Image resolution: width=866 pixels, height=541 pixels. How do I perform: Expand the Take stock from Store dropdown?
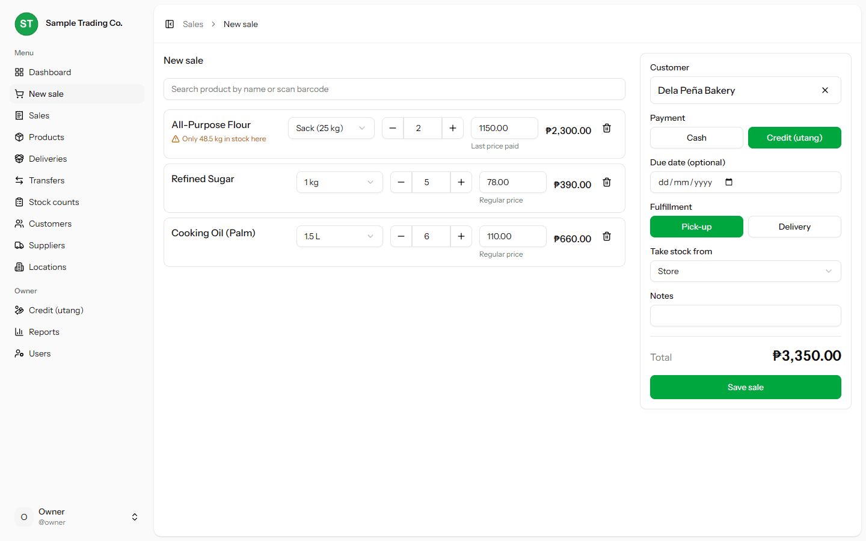746,271
